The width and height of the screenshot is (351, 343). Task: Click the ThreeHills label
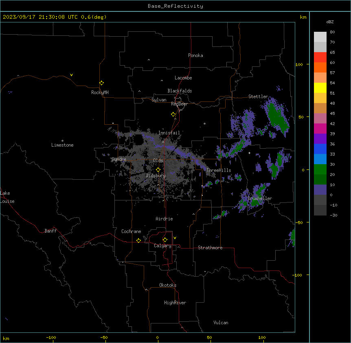click(219, 170)
